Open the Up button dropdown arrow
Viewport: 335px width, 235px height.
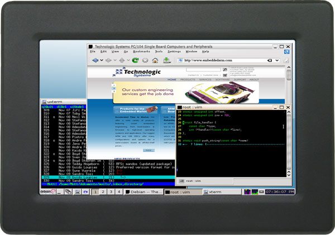click(128, 60)
